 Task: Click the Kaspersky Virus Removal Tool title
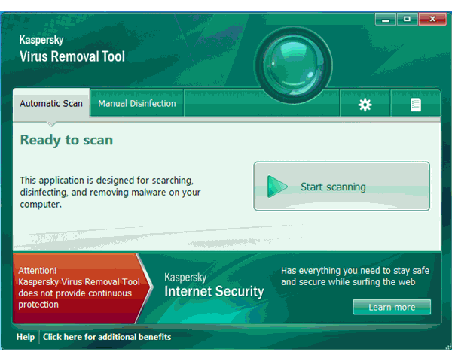pyautogui.click(x=72, y=50)
